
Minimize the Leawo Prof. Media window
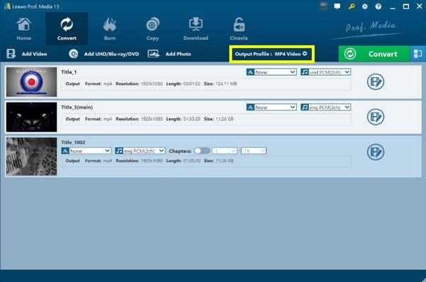coord(393,7)
